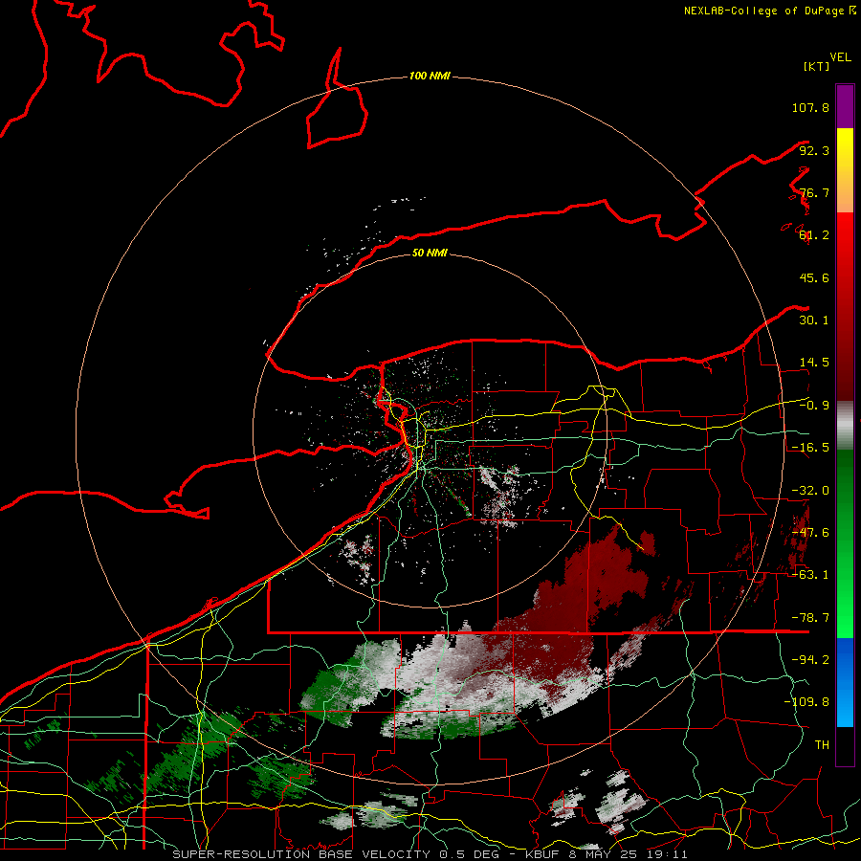Select the 30.1 scale value
The height and width of the screenshot is (861, 861).
coord(814,320)
